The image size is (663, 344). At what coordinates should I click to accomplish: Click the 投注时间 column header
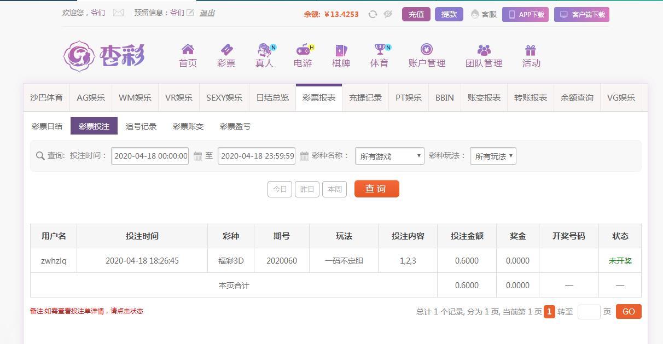pyautogui.click(x=142, y=236)
